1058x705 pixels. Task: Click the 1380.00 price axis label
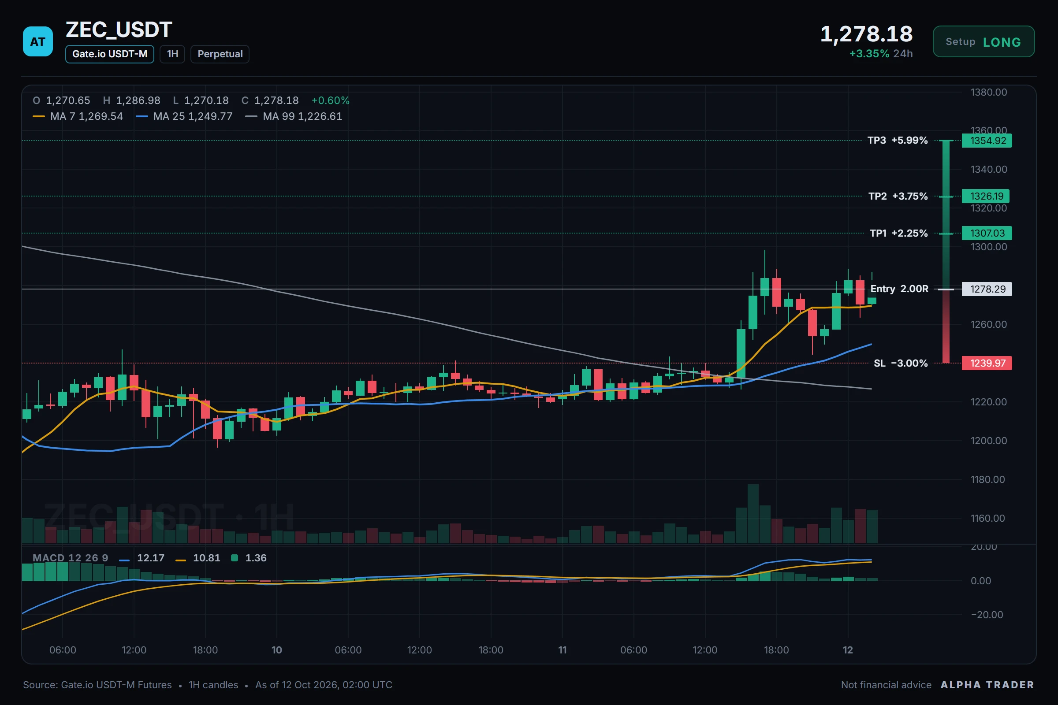coord(989,92)
